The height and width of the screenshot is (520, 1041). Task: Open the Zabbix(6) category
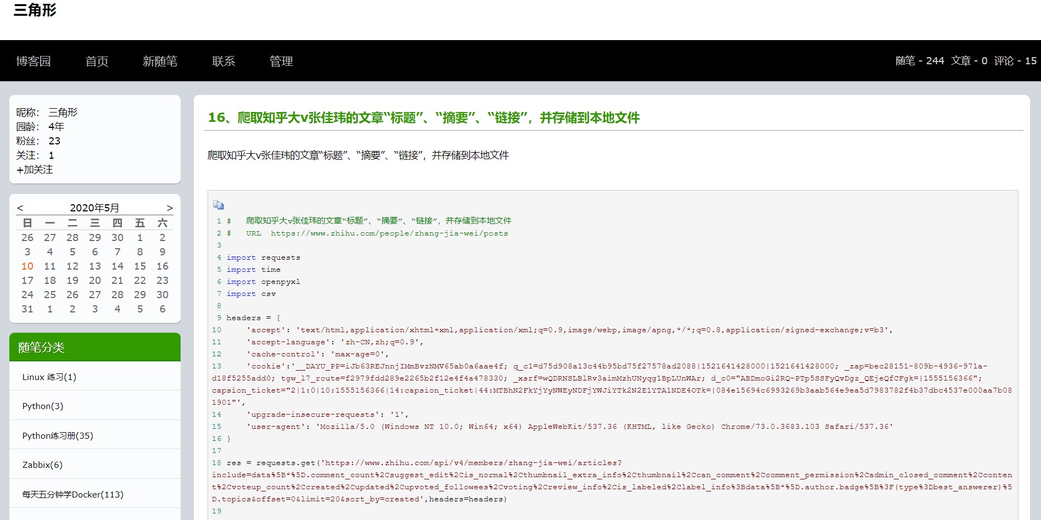[x=42, y=465]
